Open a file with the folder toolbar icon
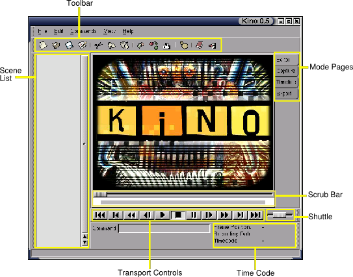Viewport: 353px width, 277px height. tap(56, 45)
